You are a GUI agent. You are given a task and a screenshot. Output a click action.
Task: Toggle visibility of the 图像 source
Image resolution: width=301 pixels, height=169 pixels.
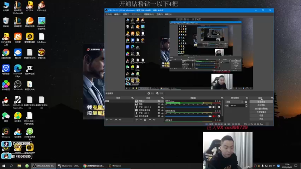159,104
